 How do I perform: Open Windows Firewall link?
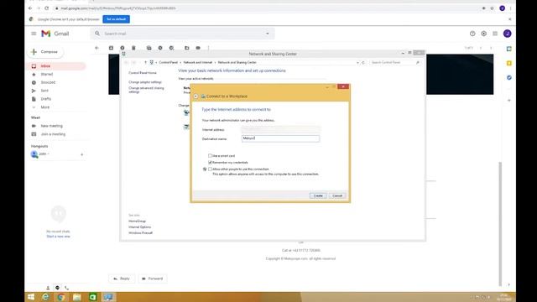point(140,233)
